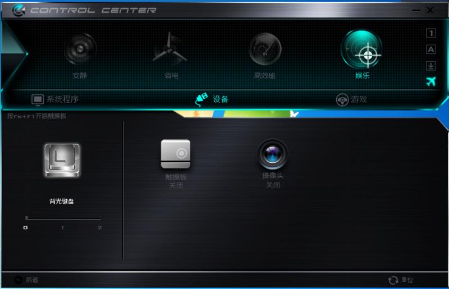449x289 pixels.
Task: Select the 高效能 performance gauge icon
Action: point(265,51)
